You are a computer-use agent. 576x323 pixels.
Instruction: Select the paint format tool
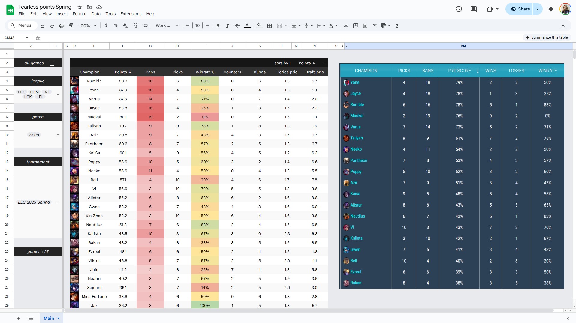[71, 26]
